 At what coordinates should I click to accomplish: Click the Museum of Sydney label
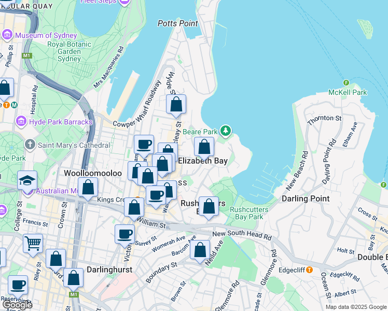pyautogui.click(x=46, y=35)
